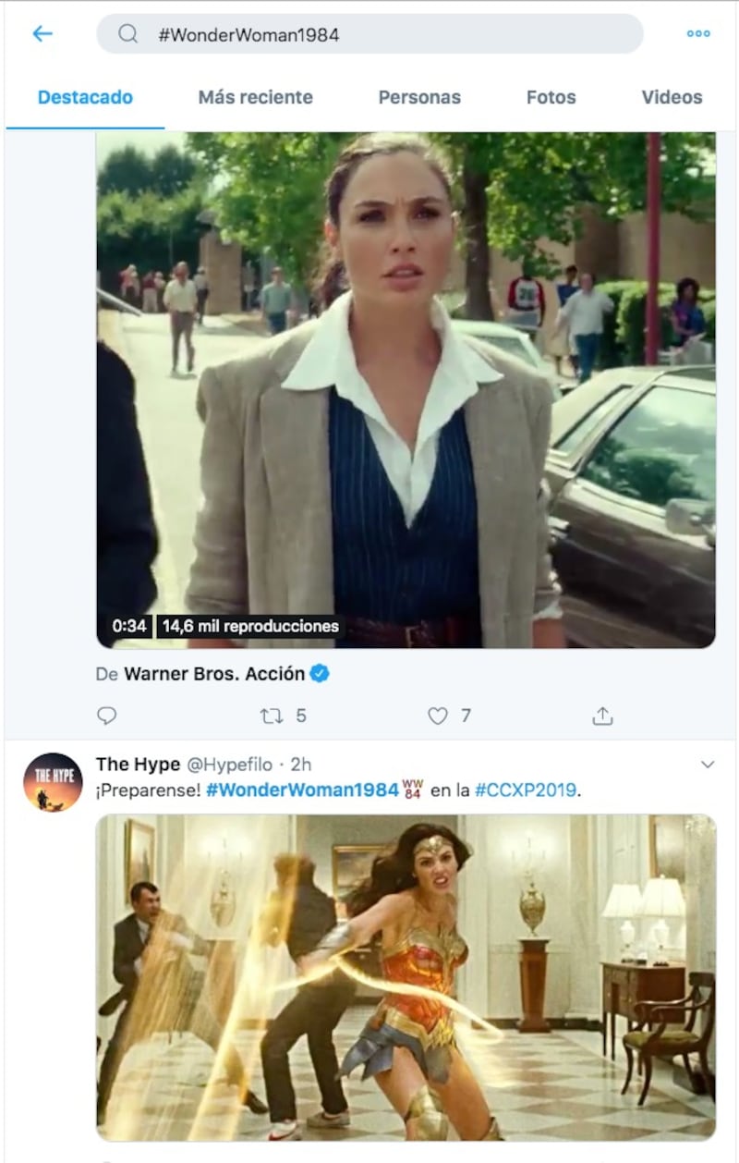Play the 0:34 Wonder Woman video

pos(406,389)
